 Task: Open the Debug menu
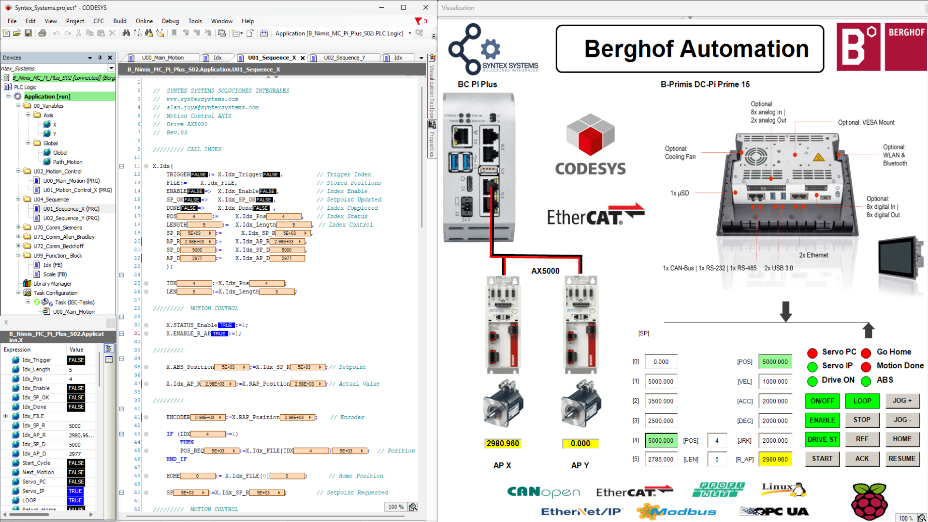(170, 21)
